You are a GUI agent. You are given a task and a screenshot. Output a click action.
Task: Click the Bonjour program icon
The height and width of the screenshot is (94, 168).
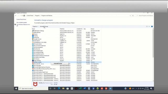coord(33,34)
